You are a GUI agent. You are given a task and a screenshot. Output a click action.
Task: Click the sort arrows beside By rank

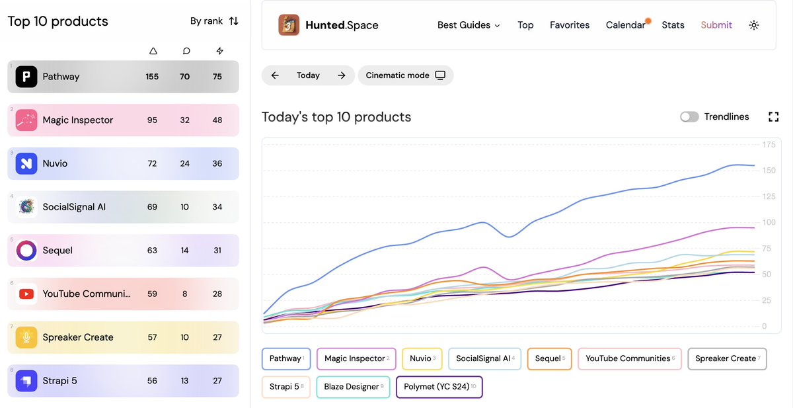point(233,21)
